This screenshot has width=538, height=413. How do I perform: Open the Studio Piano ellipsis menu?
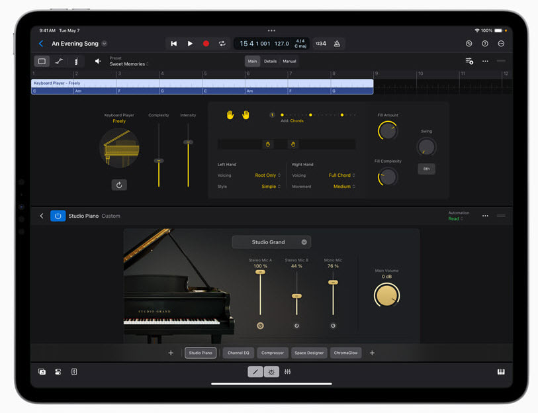[485, 216]
